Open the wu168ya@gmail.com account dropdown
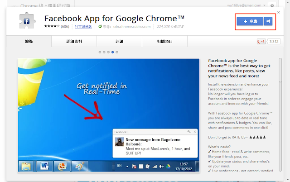The width and height of the screenshot is (290, 182). (x=246, y=5)
